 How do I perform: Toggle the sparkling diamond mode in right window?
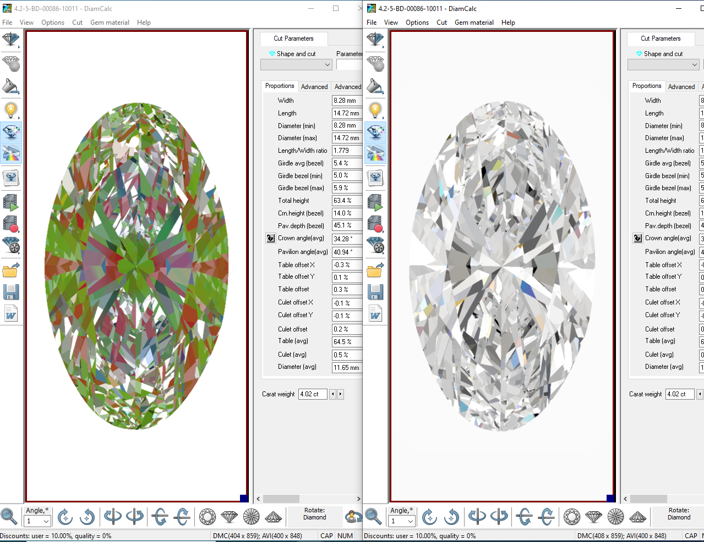[375, 132]
